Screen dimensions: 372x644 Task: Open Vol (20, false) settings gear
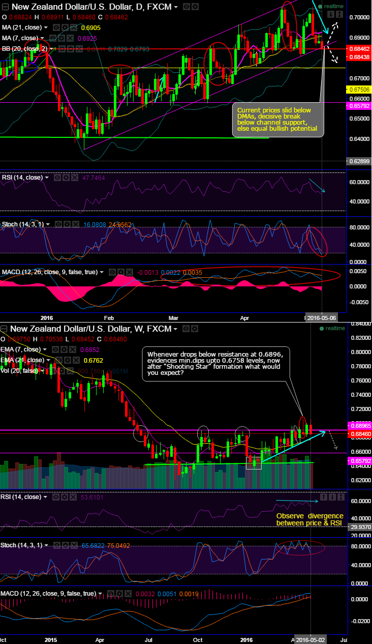point(61,371)
